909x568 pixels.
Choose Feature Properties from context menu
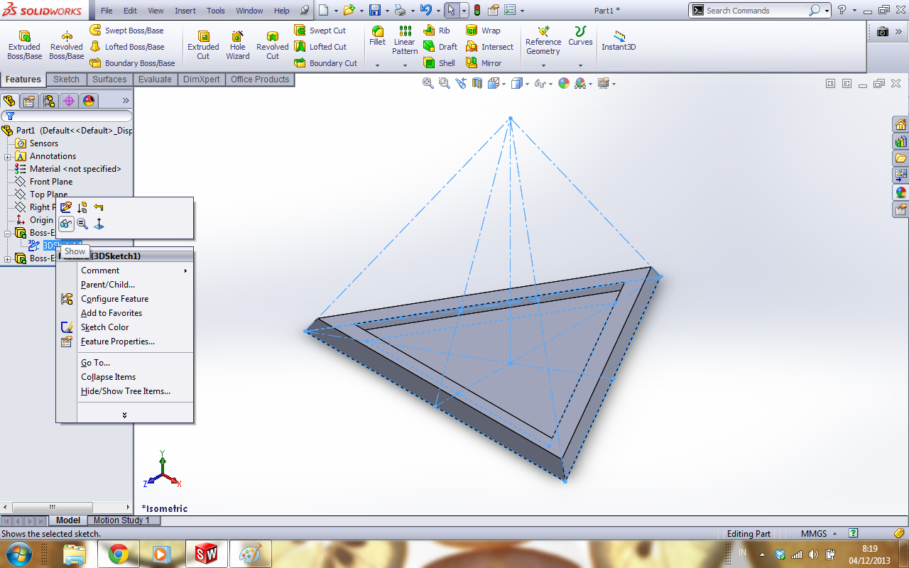125,342
